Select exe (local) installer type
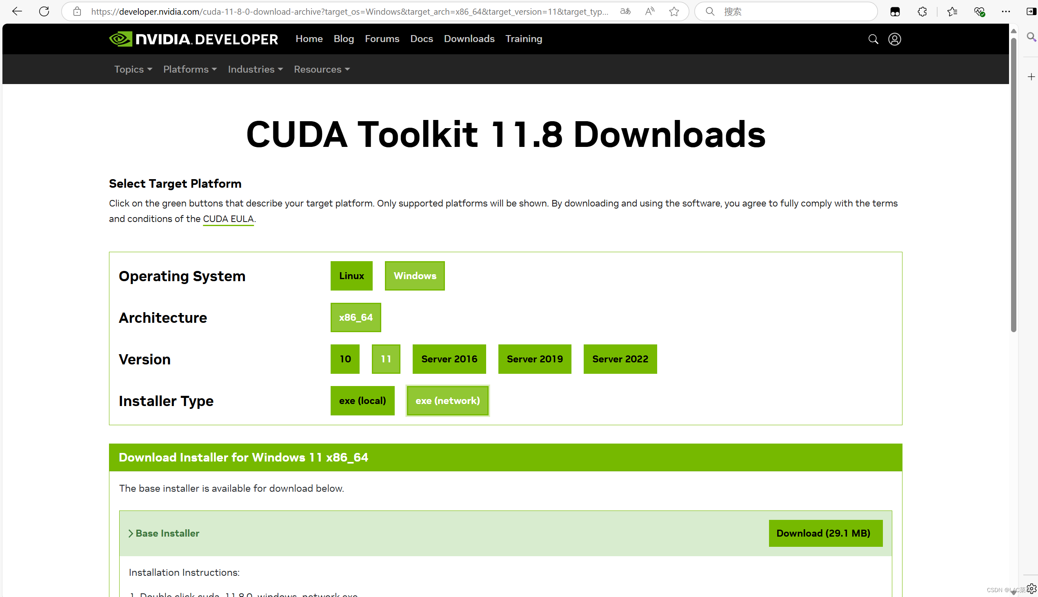Viewport: 1038px width, 597px height. [x=362, y=401]
